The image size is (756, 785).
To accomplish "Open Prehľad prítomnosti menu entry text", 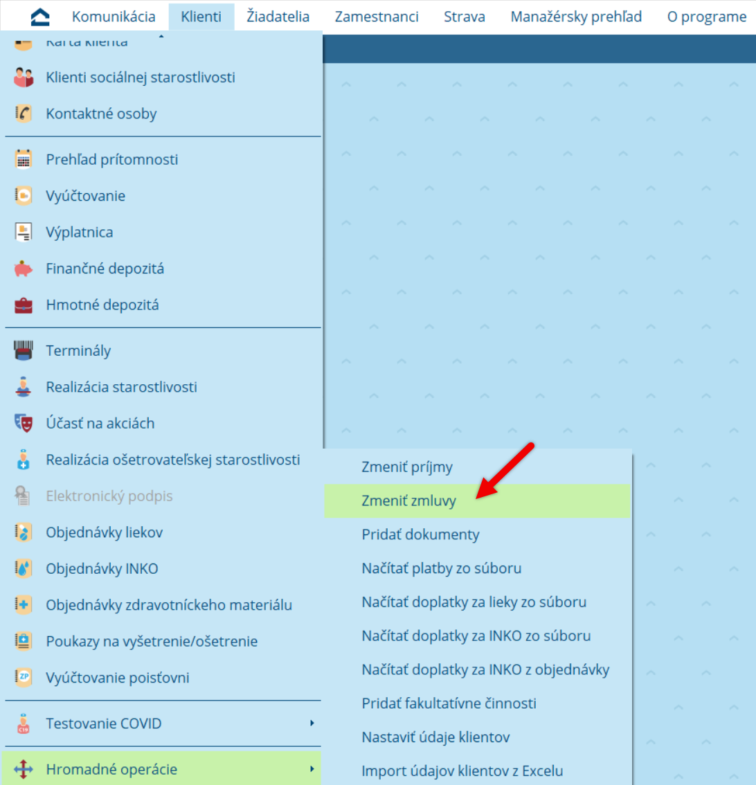I will [x=112, y=160].
